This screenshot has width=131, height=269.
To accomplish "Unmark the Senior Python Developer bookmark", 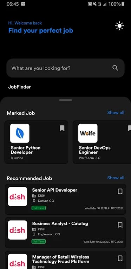I will [62, 128].
